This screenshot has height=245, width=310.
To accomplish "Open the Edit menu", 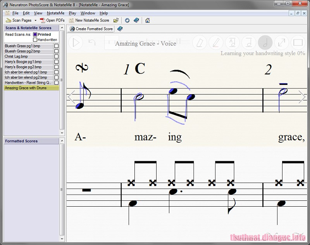I will (26, 13).
